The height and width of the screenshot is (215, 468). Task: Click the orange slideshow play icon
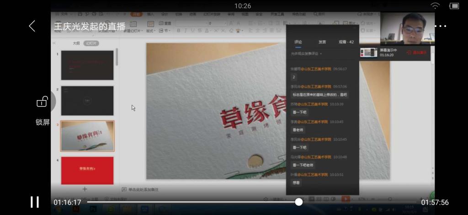click(346, 199)
